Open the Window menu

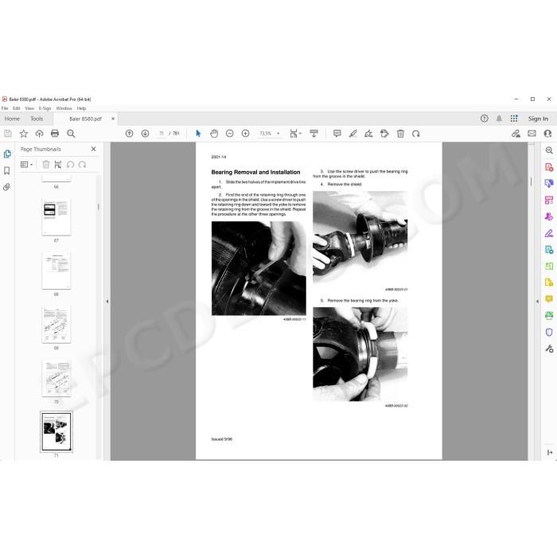tap(64, 108)
